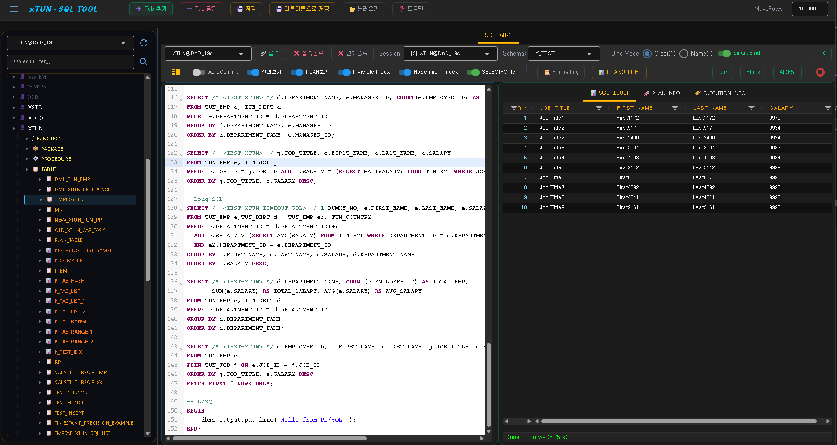This screenshot has width=837, height=445.
Task: Click the DML_TUN_EMP table icon
Action: click(x=49, y=179)
